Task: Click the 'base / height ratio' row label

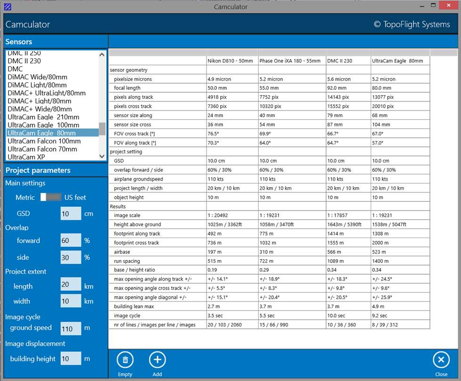Action: 135,270
